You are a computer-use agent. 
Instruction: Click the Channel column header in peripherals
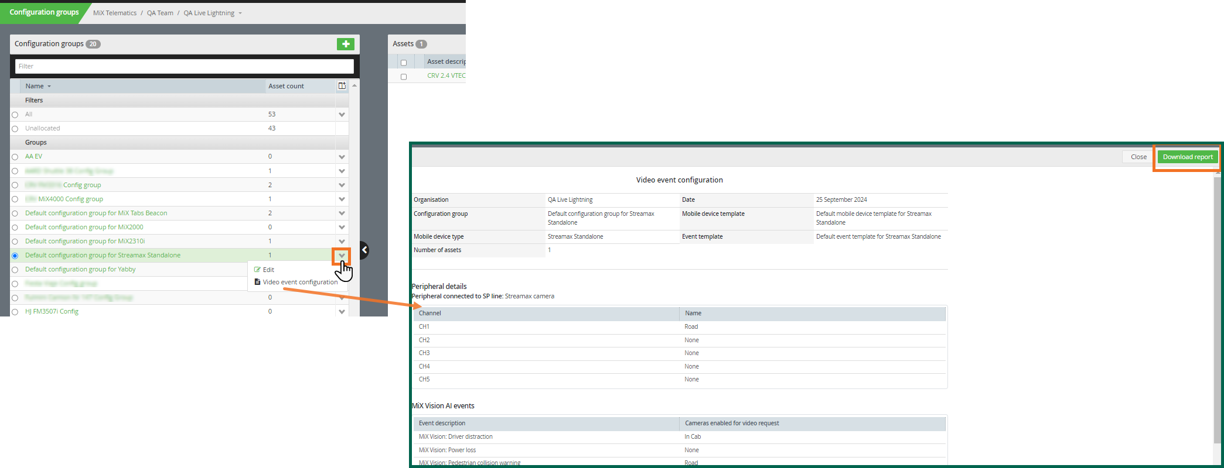pyautogui.click(x=547, y=313)
